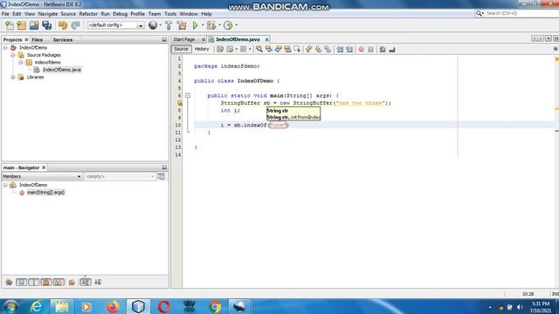The width and height of the screenshot is (559, 314).
Task: Toggle Show Inherited Members in Navigator
Action: pyautogui.click(x=9, y=283)
